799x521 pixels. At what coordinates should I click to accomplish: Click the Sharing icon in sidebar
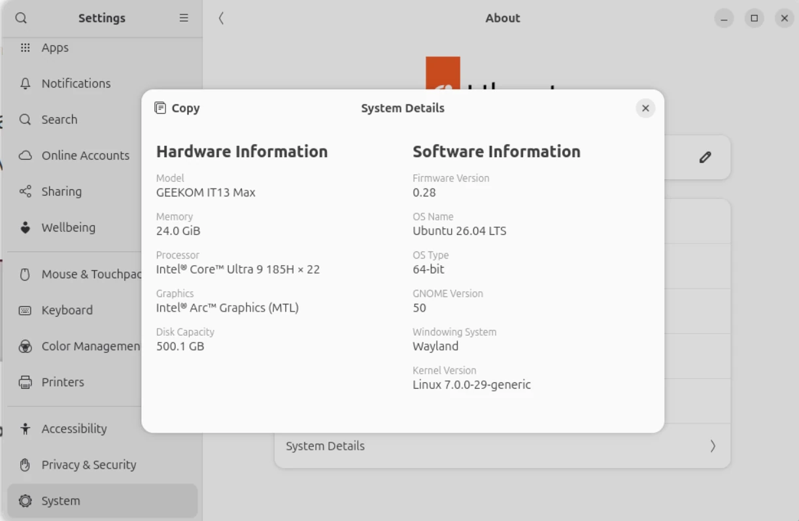pyautogui.click(x=25, y=192)
